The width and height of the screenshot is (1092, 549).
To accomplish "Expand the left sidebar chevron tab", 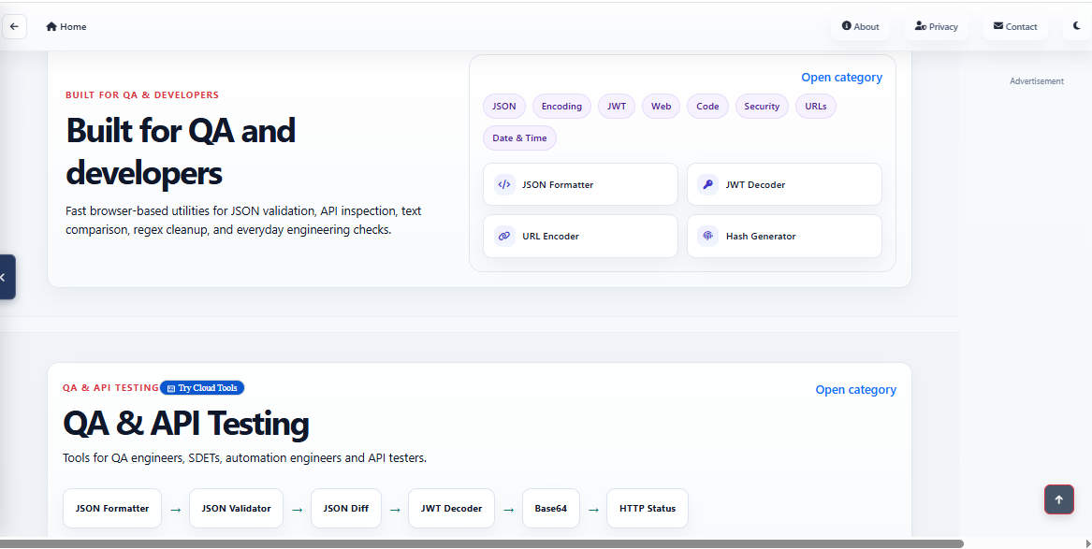I will [x=6, y=277].
